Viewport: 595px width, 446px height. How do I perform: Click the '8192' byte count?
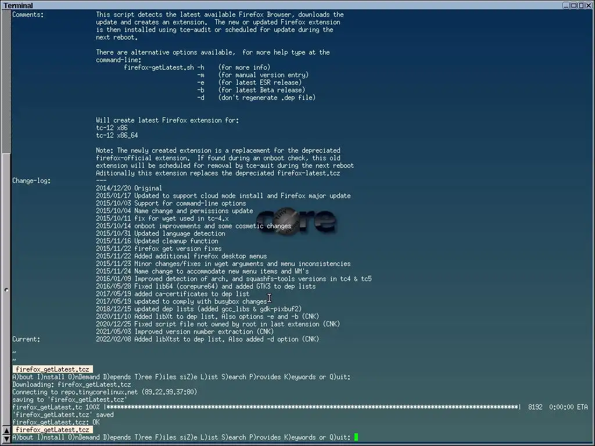(x=535, y=407)
